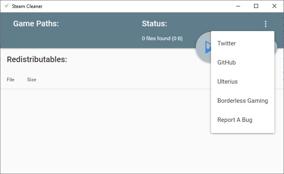284x174 pixels.
Task: Open the Twitter link from menu
Action: 227,43
